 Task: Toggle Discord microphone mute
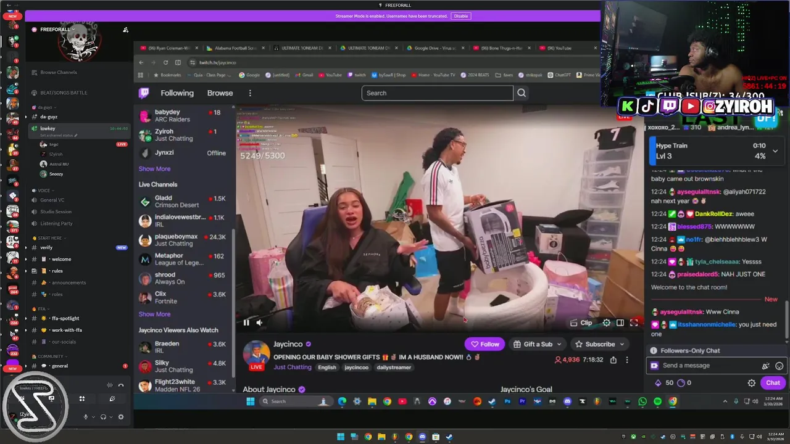pyautogui.click(x=86, y=417)
